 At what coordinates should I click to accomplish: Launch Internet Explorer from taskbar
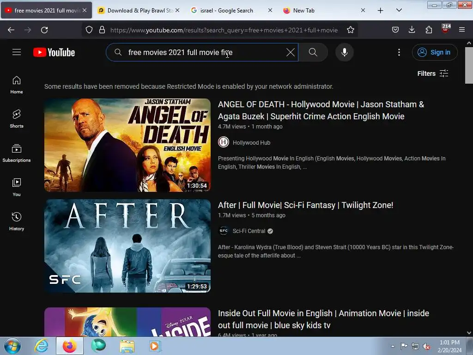[x=41, y=346]
